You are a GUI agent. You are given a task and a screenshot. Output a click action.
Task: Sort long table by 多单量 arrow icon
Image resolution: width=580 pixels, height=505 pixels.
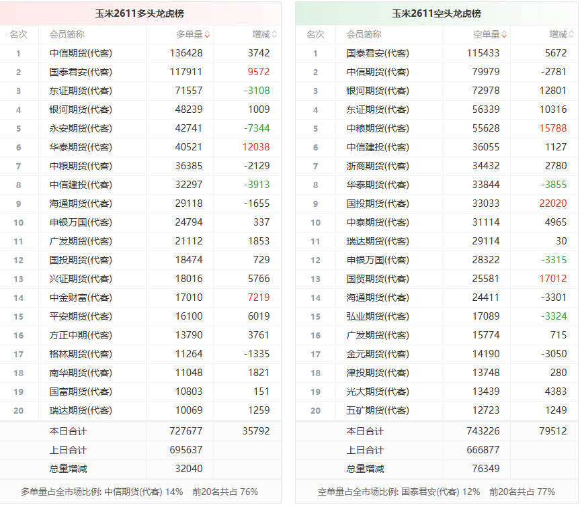pos(207,35)
